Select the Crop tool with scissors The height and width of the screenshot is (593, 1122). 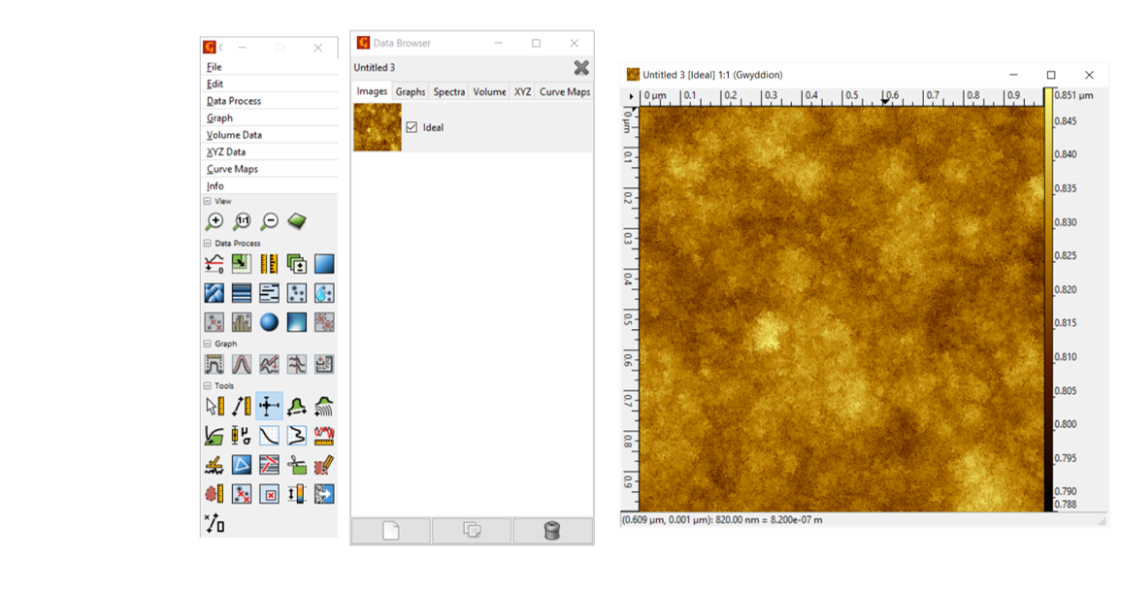[x=297, y=466]
